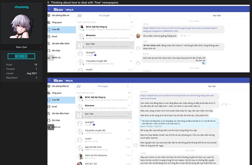
Task: Toggle the favorites star in lower conversation list
Action: [x=129, y=93]
